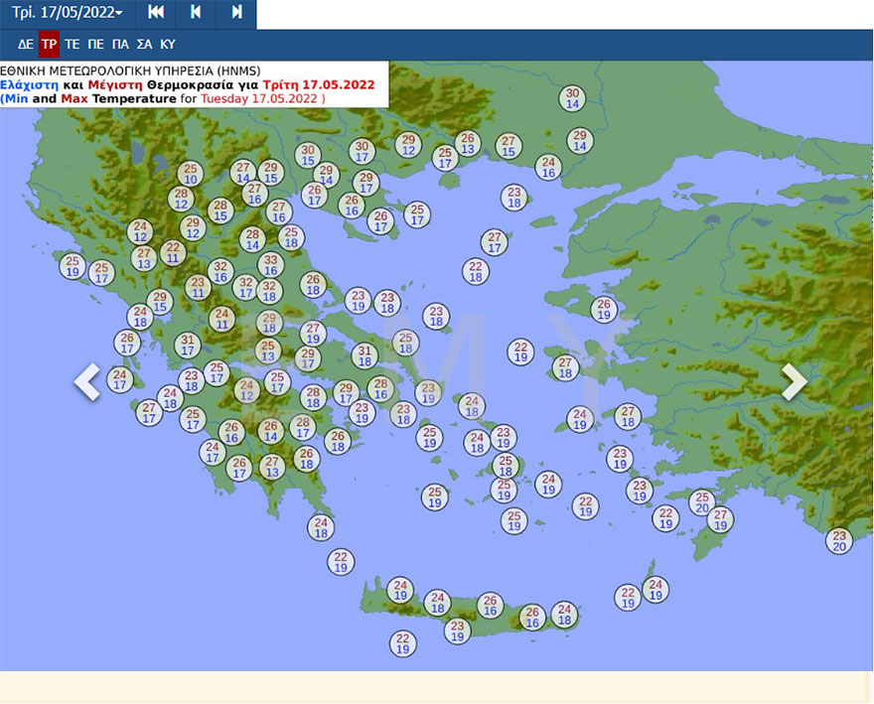874x704 pixels.
Task: Advance to next day using toolbar arrow
Action: [x=236, y=13]
